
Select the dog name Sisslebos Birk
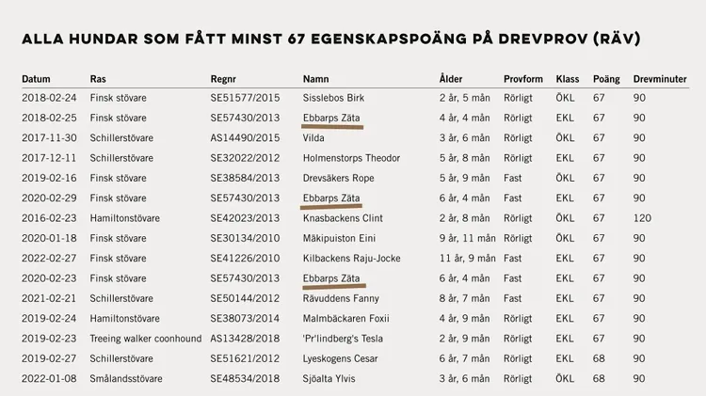(333, 98)
